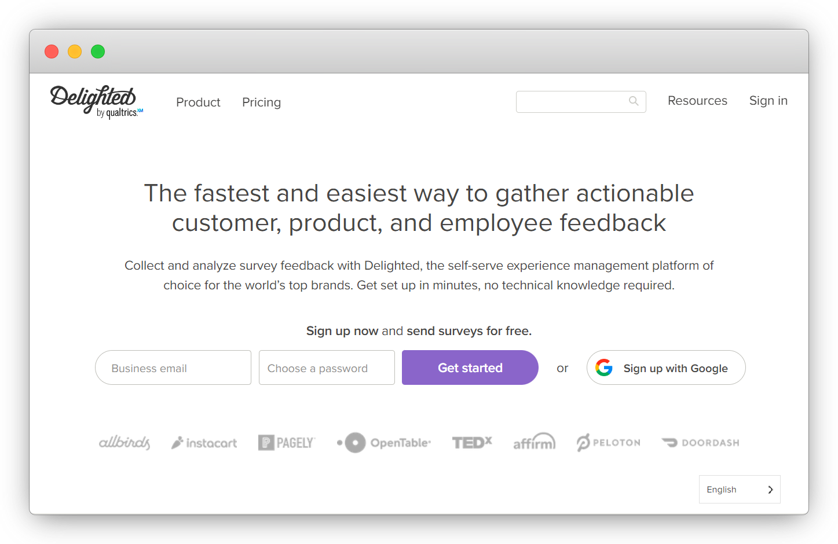Expand the language chevron arrow
Screen dimensions: 838x544
pyautogui.click(x=770, y=490)
